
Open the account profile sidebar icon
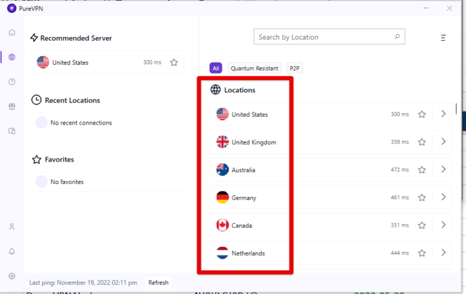12,227
